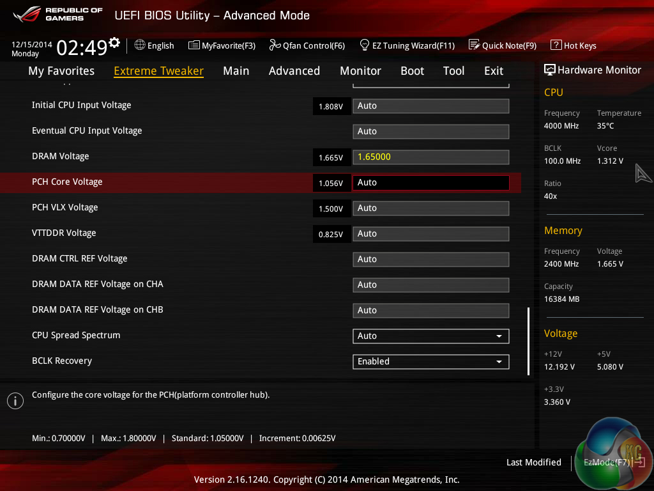Open the Boot tab
This screenshot has width=654, height=491.
pos(412,71)
